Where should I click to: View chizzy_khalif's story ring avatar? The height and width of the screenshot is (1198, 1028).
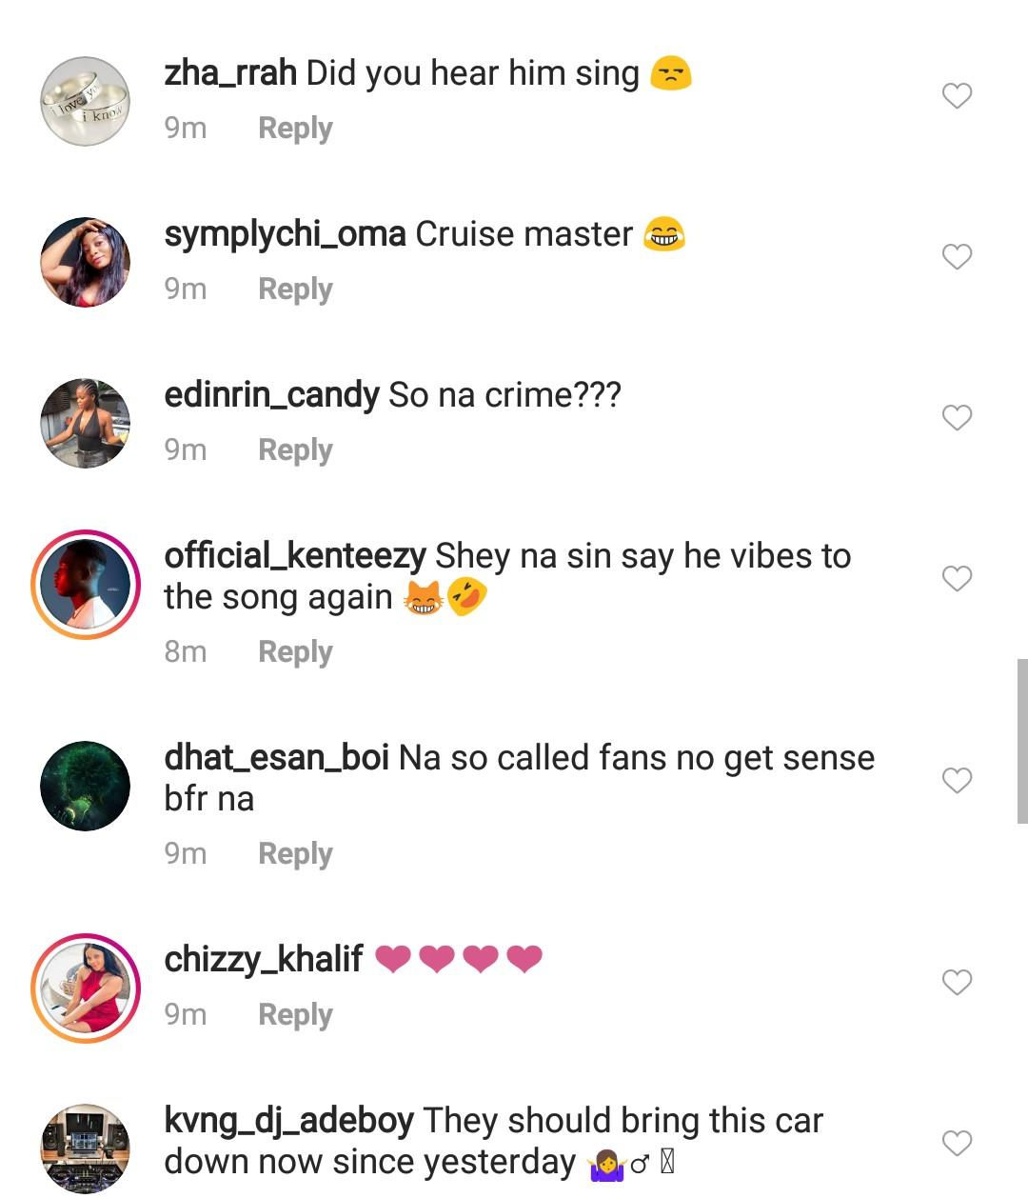click(x=85, y=988)
